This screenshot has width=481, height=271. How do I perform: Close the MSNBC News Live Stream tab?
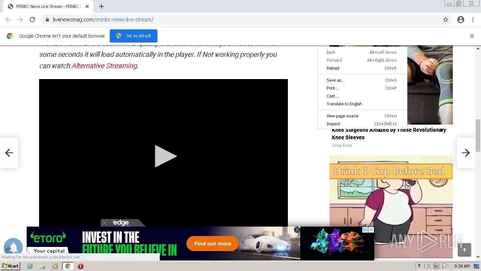(87, 6)
